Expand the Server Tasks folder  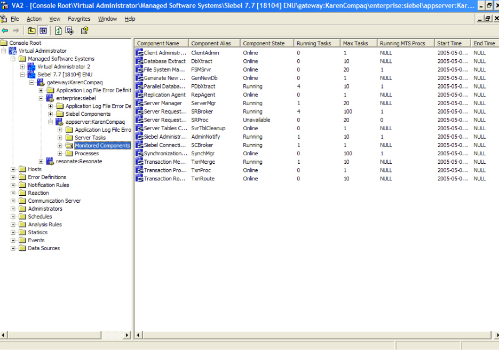(x=60, y=138)
